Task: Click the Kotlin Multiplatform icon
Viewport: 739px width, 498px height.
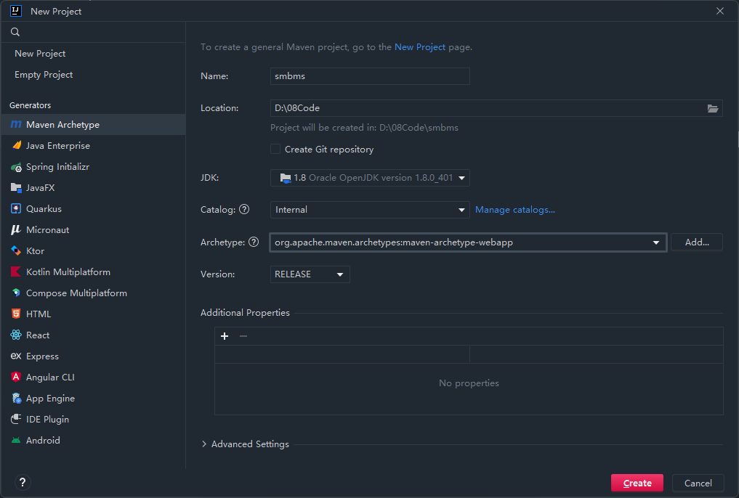Action: click(x=16, y=272)
